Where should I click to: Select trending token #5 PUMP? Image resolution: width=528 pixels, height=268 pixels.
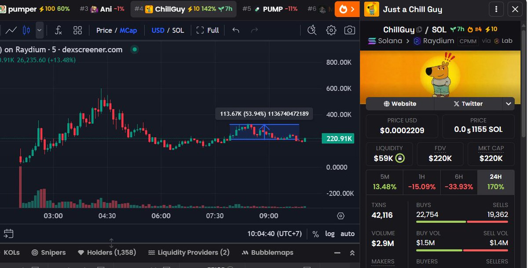(270, 9)
